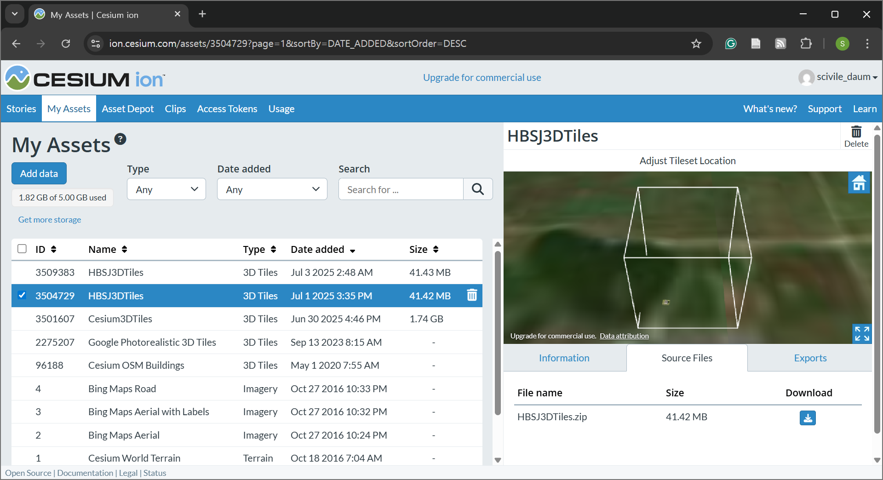883x480 pixels.
Task: Click the search magnifier button
Action: click(x=478, y=189)
